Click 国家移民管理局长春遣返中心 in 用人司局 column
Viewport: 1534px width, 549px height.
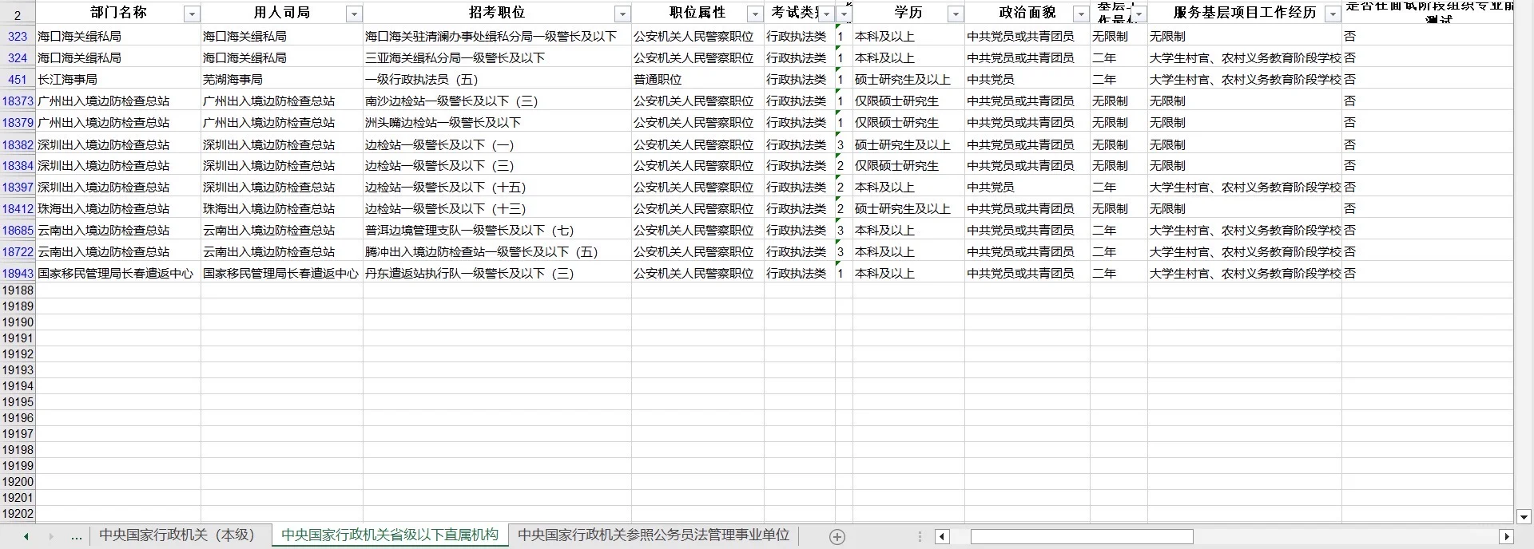(280, 274)
